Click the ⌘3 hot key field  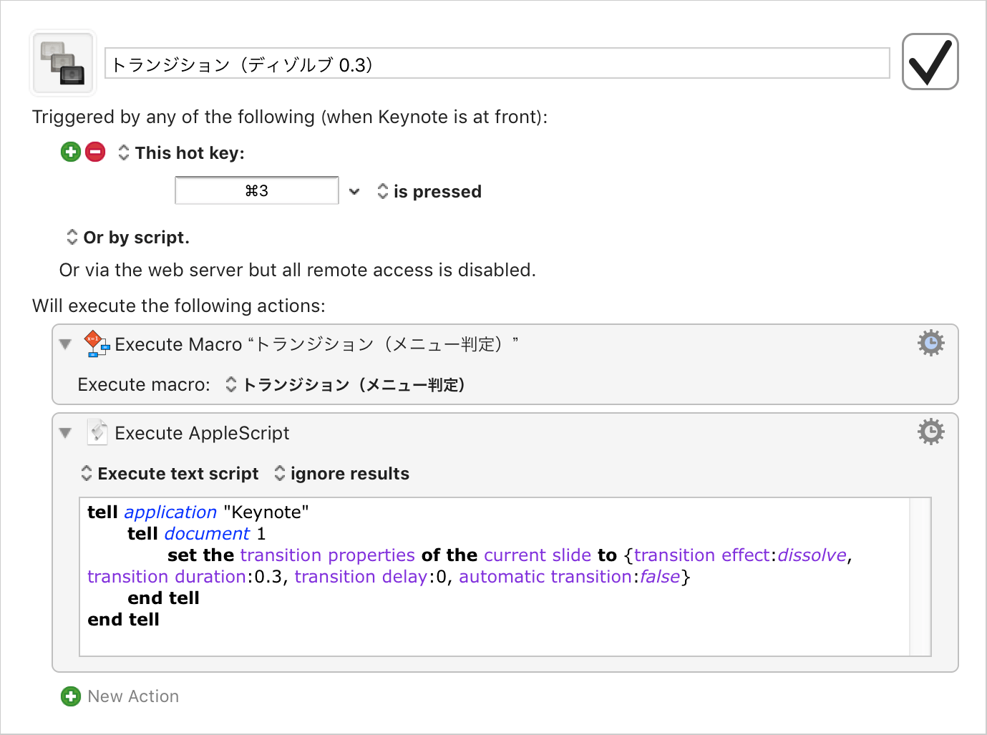[x=256, y=190]
